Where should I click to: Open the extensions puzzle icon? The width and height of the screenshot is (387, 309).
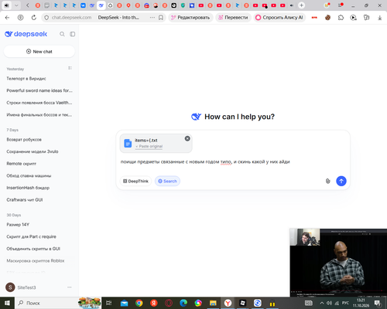[341, 18]
